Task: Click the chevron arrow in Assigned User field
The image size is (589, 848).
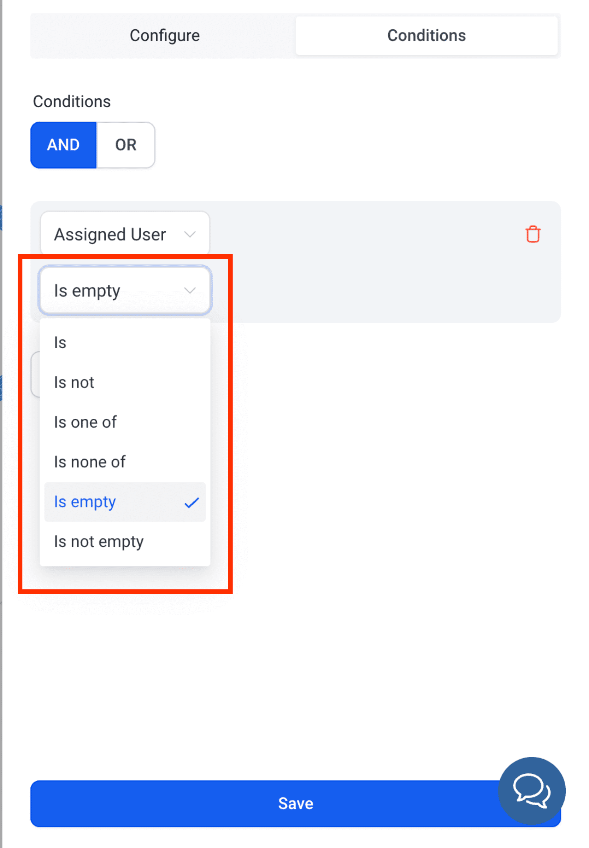Action: [x=190, y=234]
